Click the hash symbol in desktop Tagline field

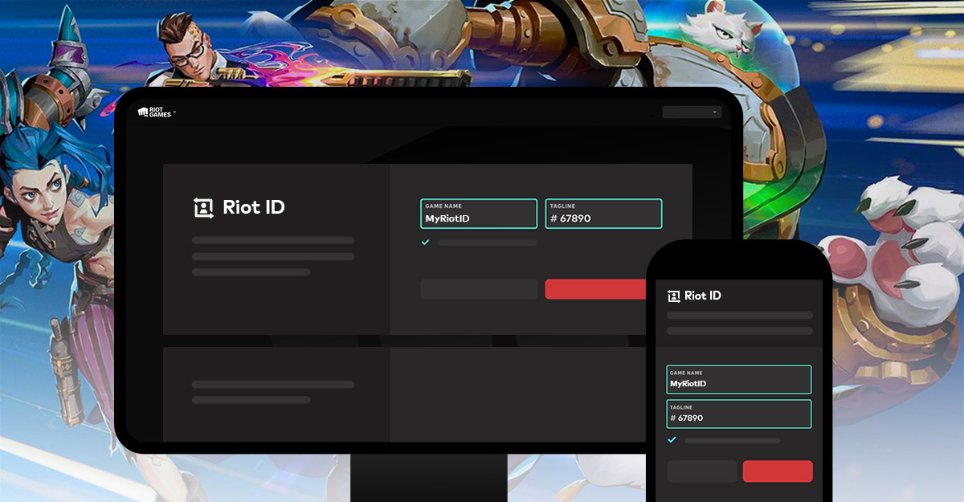pyautogui.click(x=553, y=218)
